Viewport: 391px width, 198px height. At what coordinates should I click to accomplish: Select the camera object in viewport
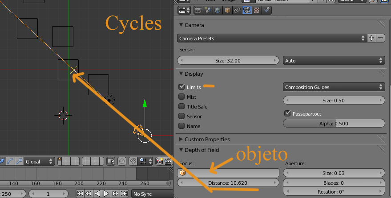[x=138, y=130]
